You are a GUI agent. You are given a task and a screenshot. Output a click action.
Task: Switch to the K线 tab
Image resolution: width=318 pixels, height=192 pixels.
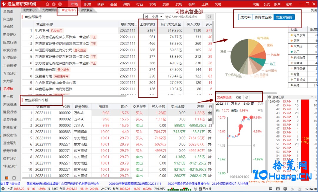(238, 97)
